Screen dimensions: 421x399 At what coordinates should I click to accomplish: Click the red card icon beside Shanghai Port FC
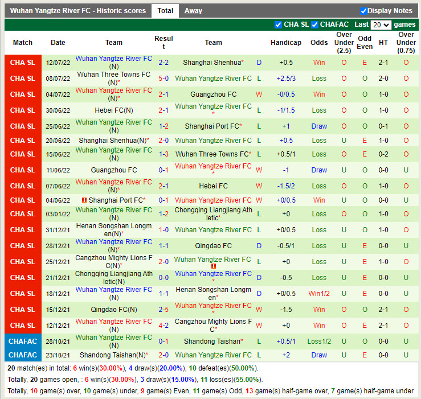84,200
